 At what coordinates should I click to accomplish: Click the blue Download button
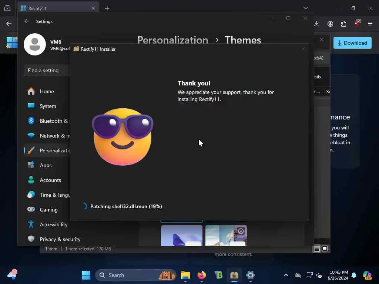352,43
